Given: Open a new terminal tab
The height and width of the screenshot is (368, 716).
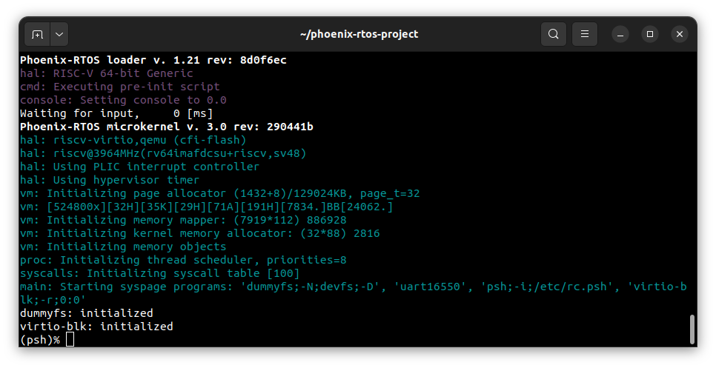Looking at the screenshot, I should point(37,34).
